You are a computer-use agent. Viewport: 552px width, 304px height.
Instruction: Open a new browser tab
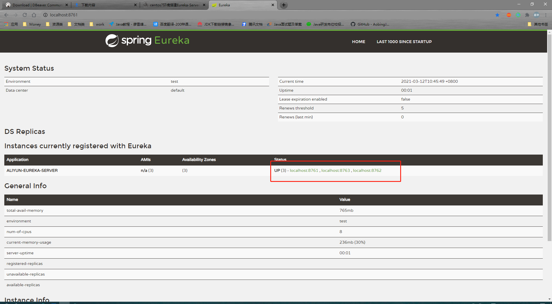coord(284,5)
